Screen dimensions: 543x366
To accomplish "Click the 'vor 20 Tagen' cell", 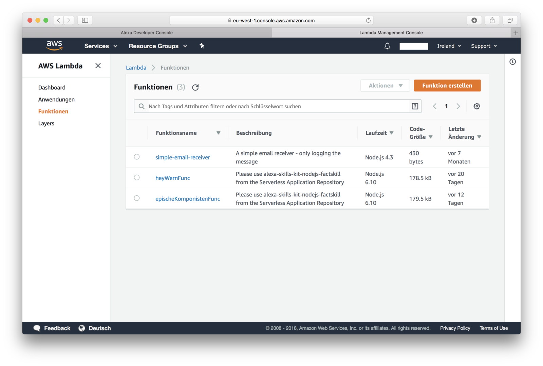I will (456, 178).
